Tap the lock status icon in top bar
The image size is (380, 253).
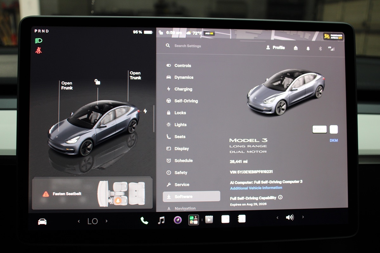click(161, 32)
